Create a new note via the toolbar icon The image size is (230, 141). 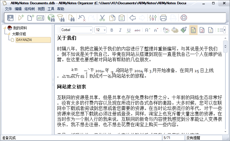[x=31, y=18]
